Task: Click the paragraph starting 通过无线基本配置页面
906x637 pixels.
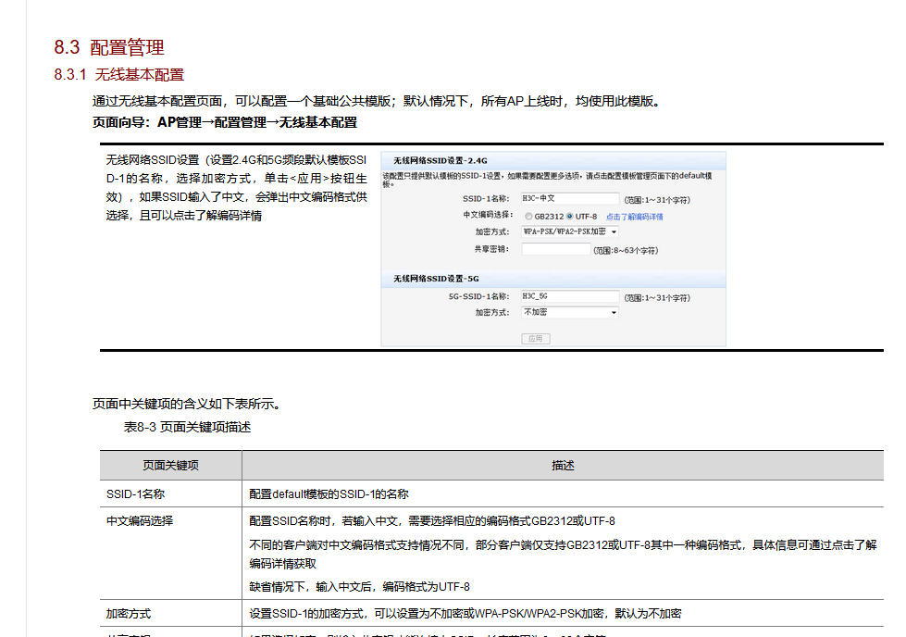Action: tap(376, 101)
